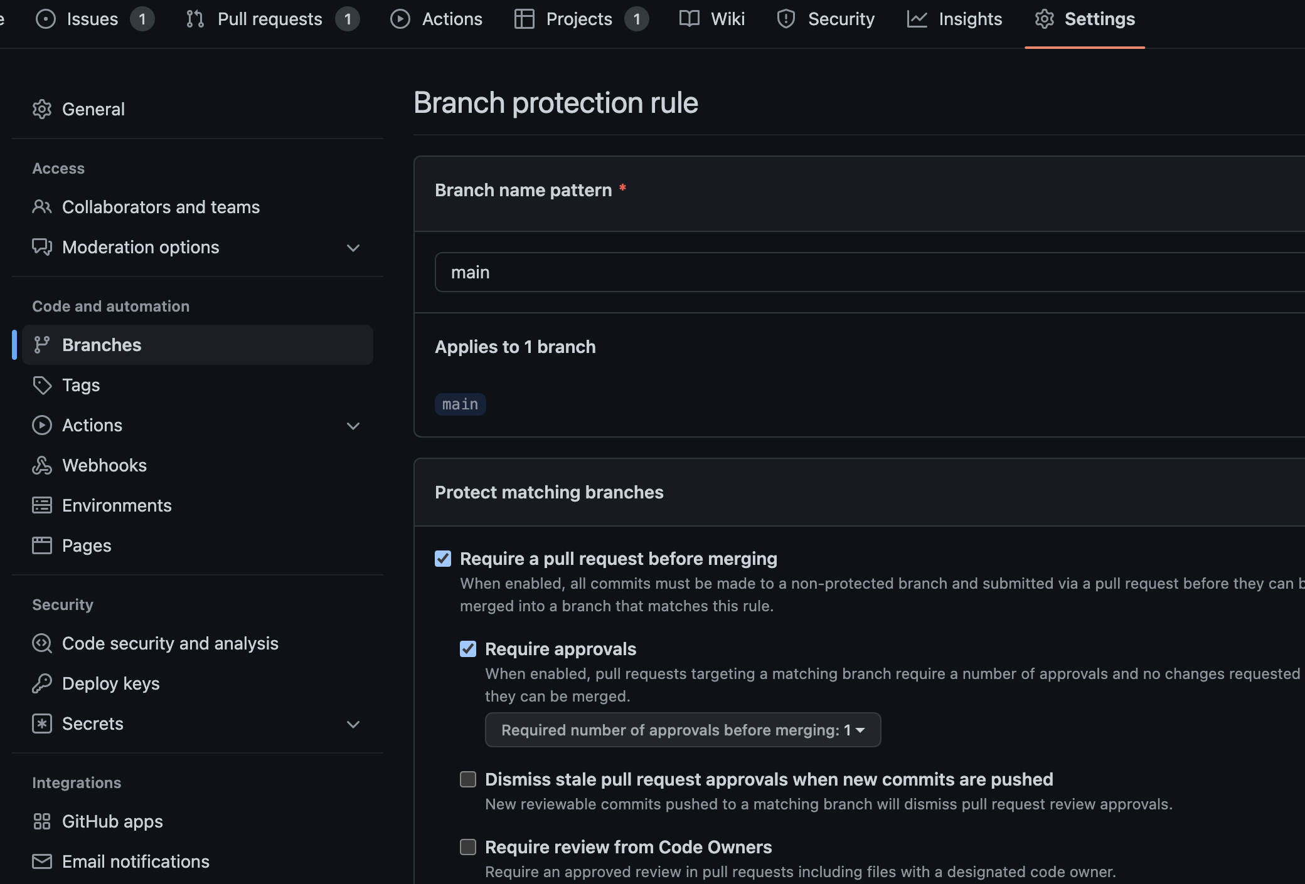The height and width of the screenshot is (884, 1305).
Task: Open Collaborators and teams settings
Action: click(x=161, y=207)
